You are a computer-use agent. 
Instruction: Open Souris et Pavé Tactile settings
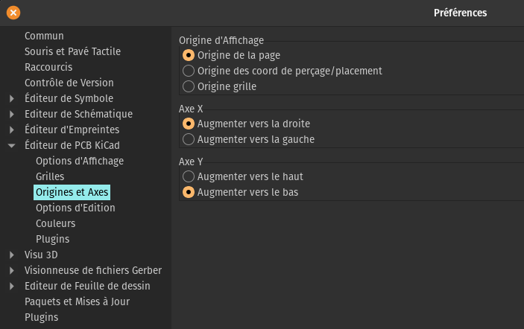(x=72, y=51)
